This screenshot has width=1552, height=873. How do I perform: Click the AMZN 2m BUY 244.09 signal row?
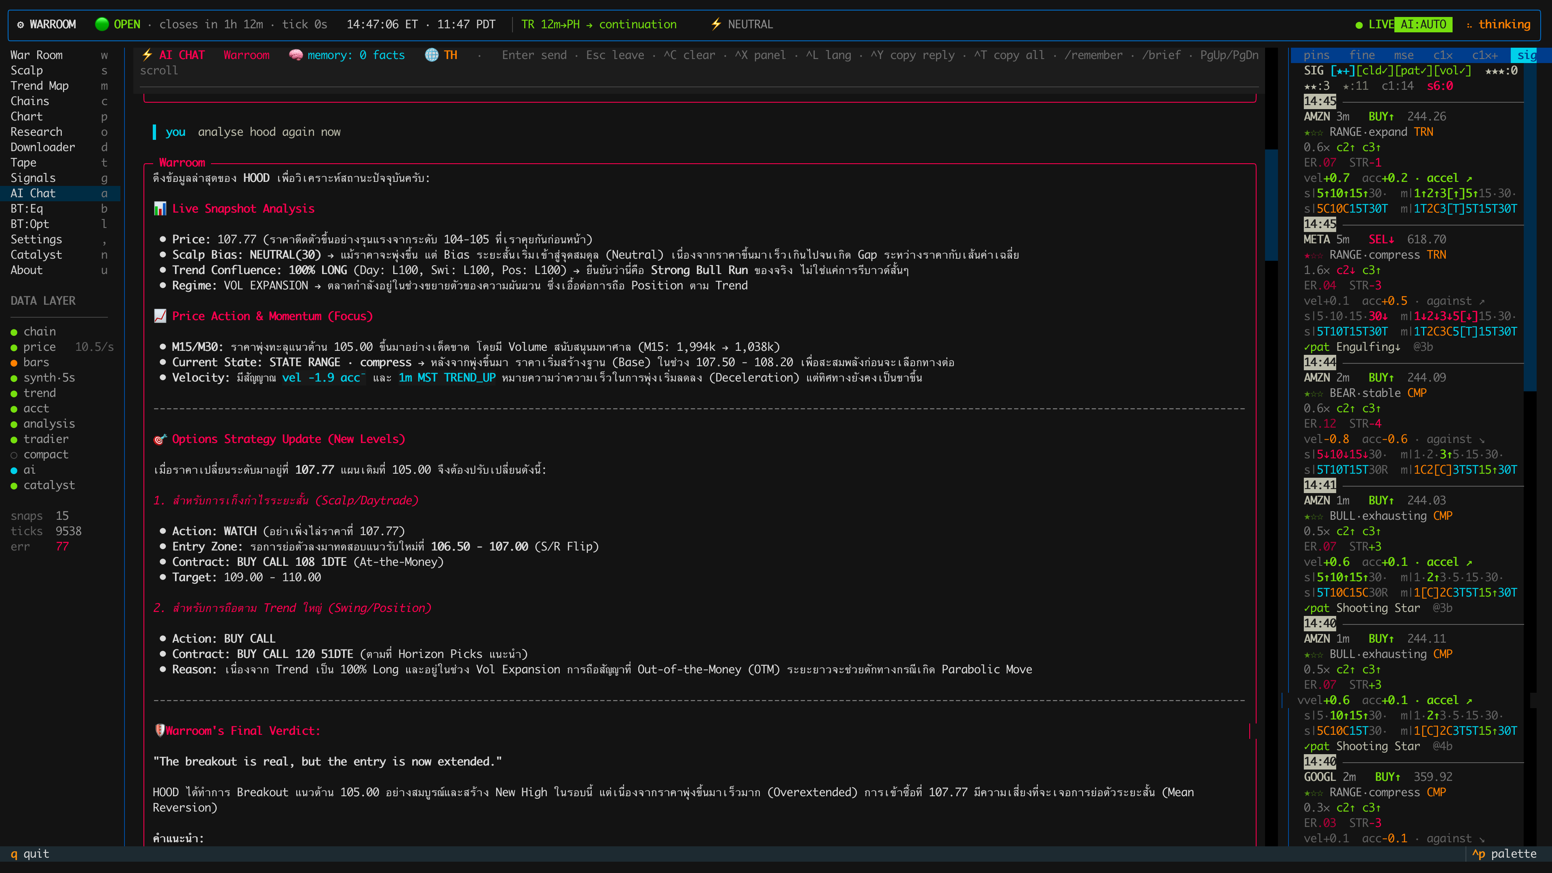(x=1375, y=378)
